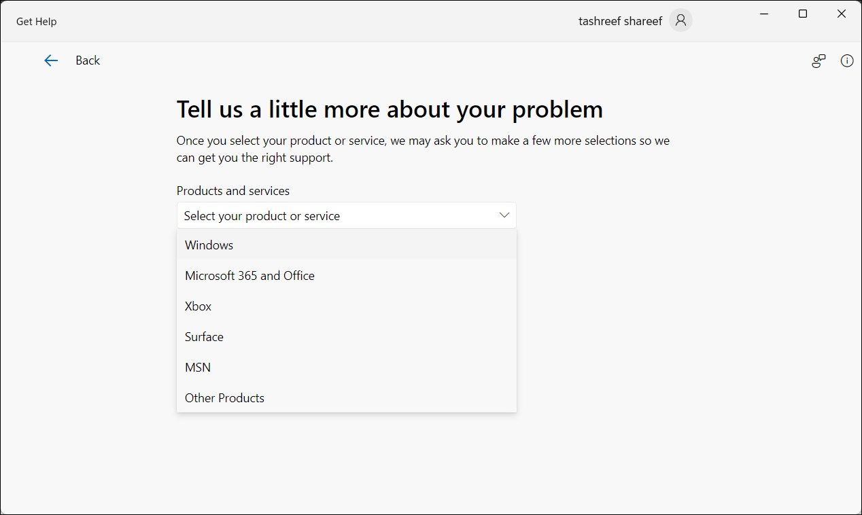Image resolution: width=862 pixels, height=515 pixels.
Task: Collapse the product dropdown using its chevron
Action: 504,215
